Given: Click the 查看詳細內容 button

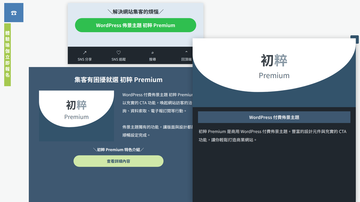Looking at the screenshot, I should click(x=118, y=161).
